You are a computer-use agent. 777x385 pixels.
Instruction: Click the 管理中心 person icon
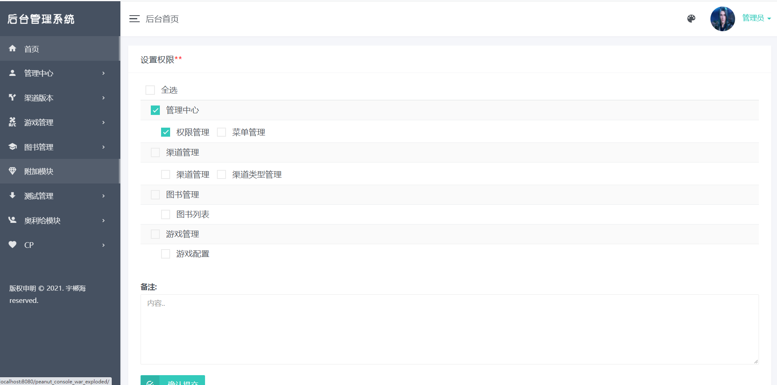(x=12, y=73)
